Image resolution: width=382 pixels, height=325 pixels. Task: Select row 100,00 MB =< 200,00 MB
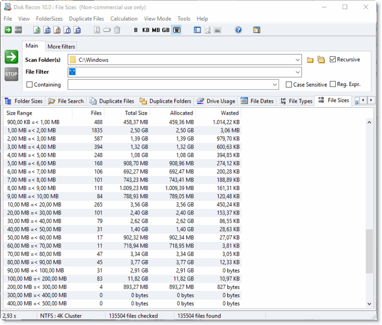pos(123,279)
